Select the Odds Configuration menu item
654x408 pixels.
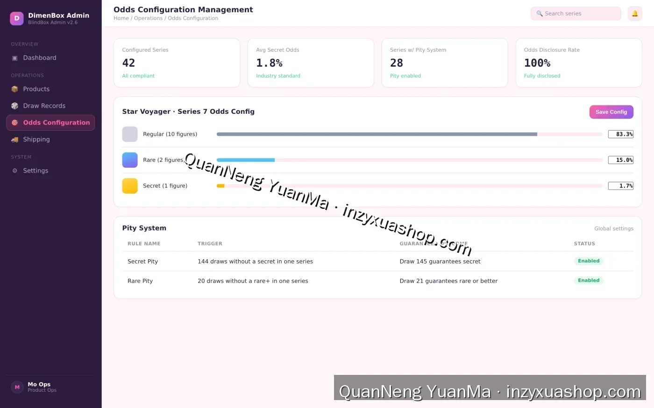50,123
